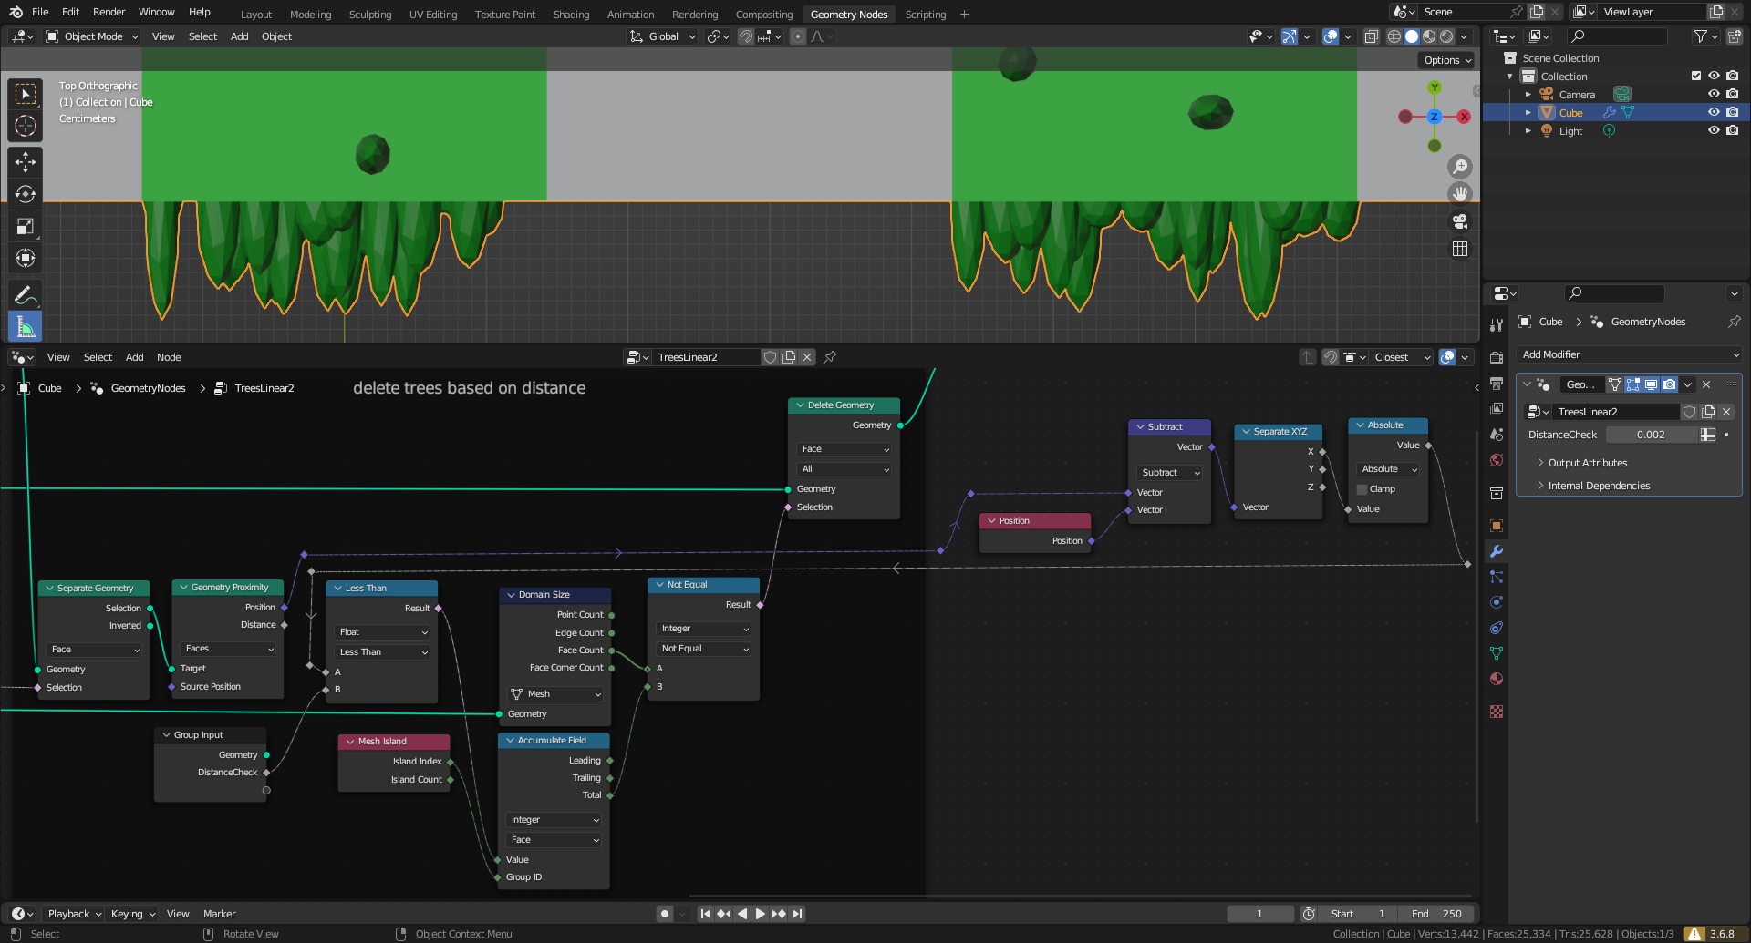Click the End frame 250 field
Screen dimensions: 1751x943
coord(1435,914)
